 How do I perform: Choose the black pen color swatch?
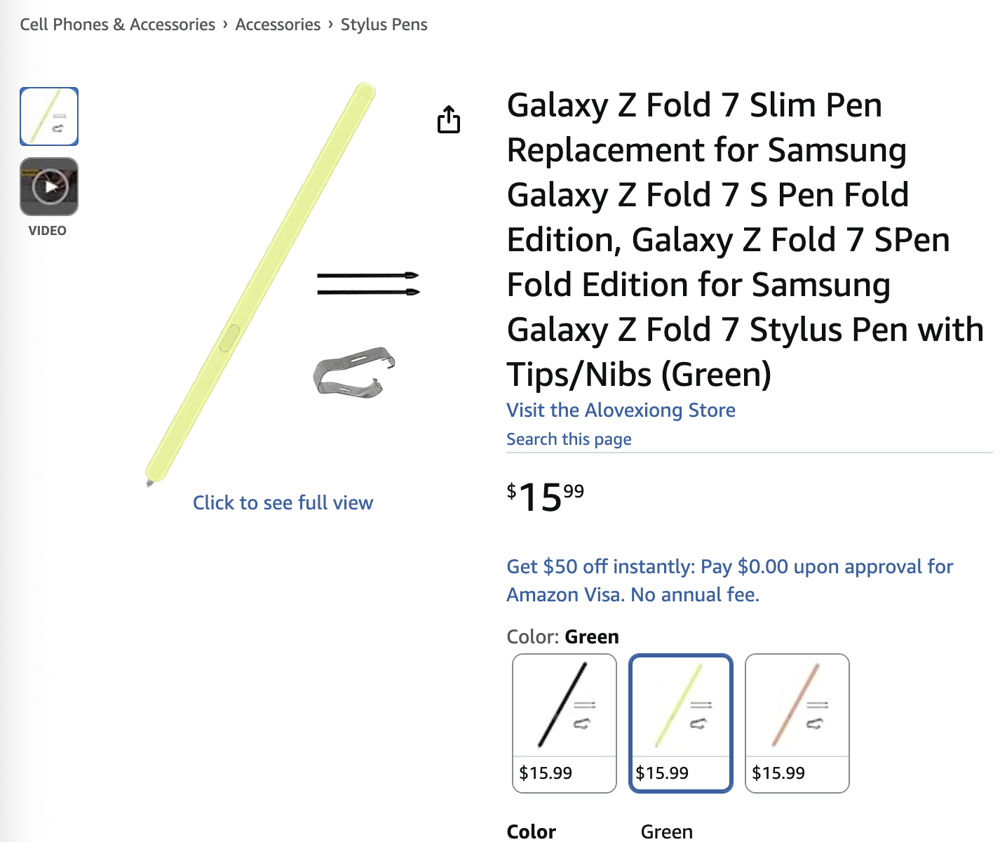565,723
